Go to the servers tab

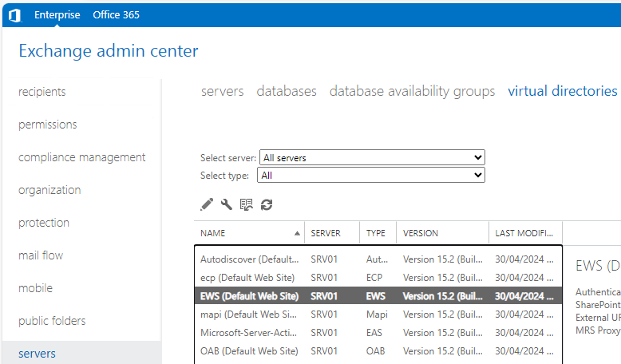click(x=222, y=91)
